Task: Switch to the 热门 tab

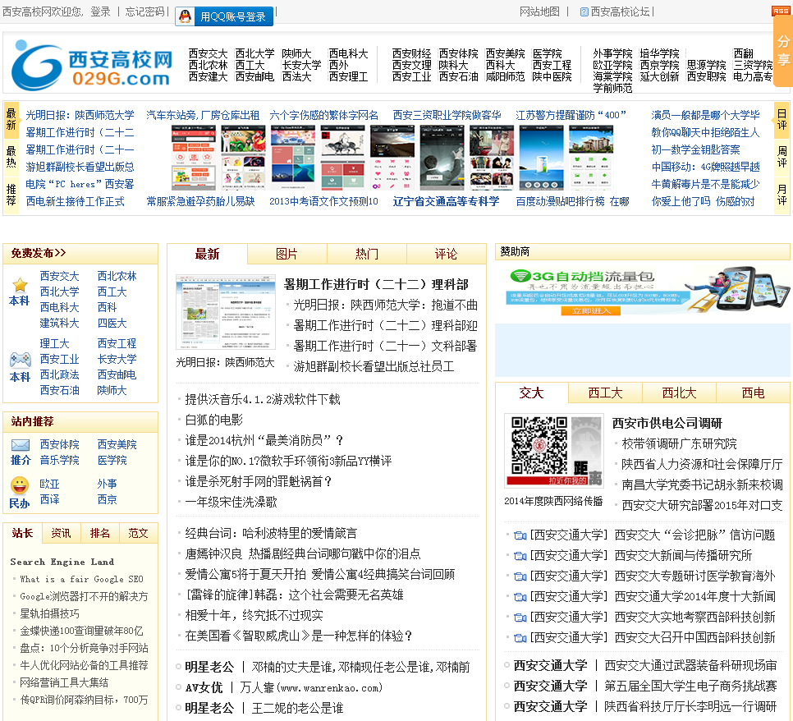Action: (367, 254)
